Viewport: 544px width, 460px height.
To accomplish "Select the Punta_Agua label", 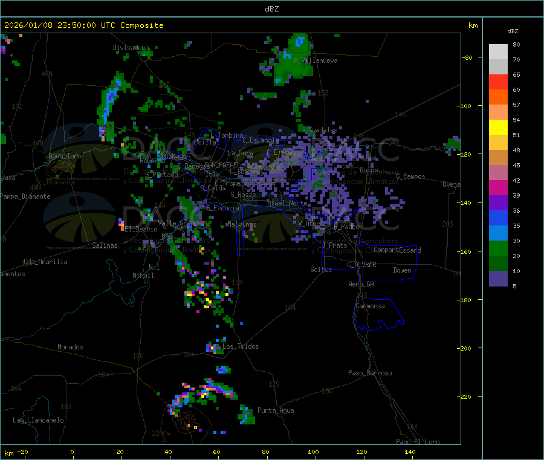I will click(x=276, y=410).
